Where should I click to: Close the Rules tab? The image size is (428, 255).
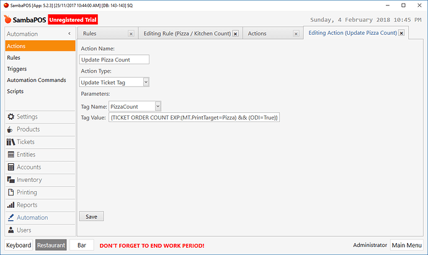pyautogui.click(x=131, y=34)
